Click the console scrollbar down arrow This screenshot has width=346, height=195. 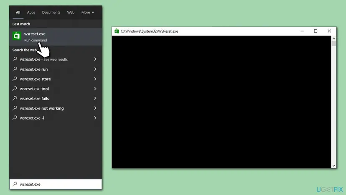pos(333,166)
